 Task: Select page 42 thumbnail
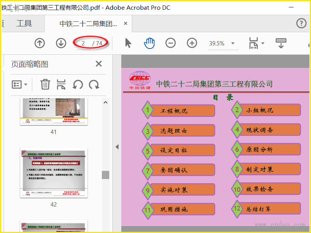click(x=54, y=172)
